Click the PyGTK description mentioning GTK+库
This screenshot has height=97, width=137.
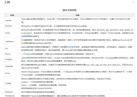pos(54,26)
